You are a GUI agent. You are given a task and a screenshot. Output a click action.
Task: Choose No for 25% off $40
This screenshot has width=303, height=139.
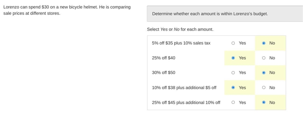264,58
